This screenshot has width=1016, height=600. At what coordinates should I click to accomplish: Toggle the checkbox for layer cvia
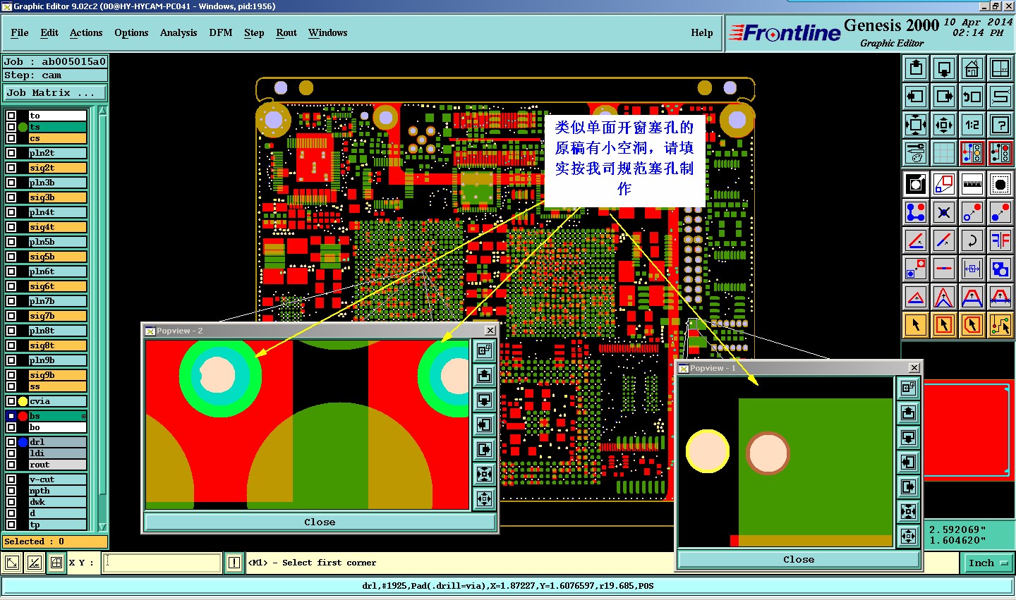11,401
